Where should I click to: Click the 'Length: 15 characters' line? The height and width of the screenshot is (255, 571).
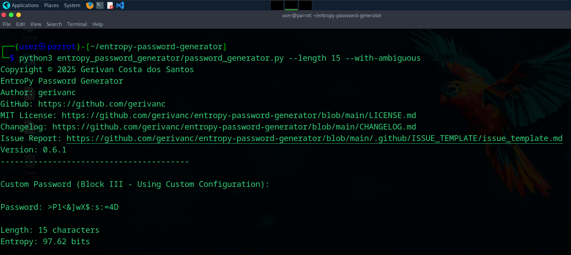coord(50,230)
